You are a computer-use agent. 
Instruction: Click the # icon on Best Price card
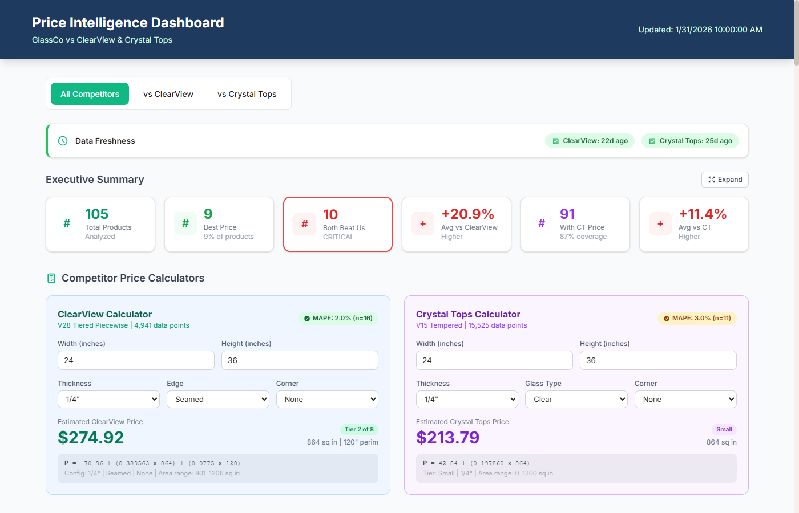[185, 223]
